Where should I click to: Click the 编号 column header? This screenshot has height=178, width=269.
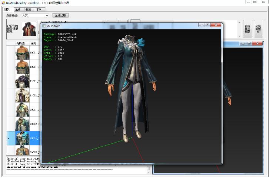coord(33,43)
